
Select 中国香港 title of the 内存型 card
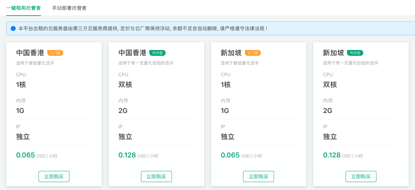[x=132, y=53]
